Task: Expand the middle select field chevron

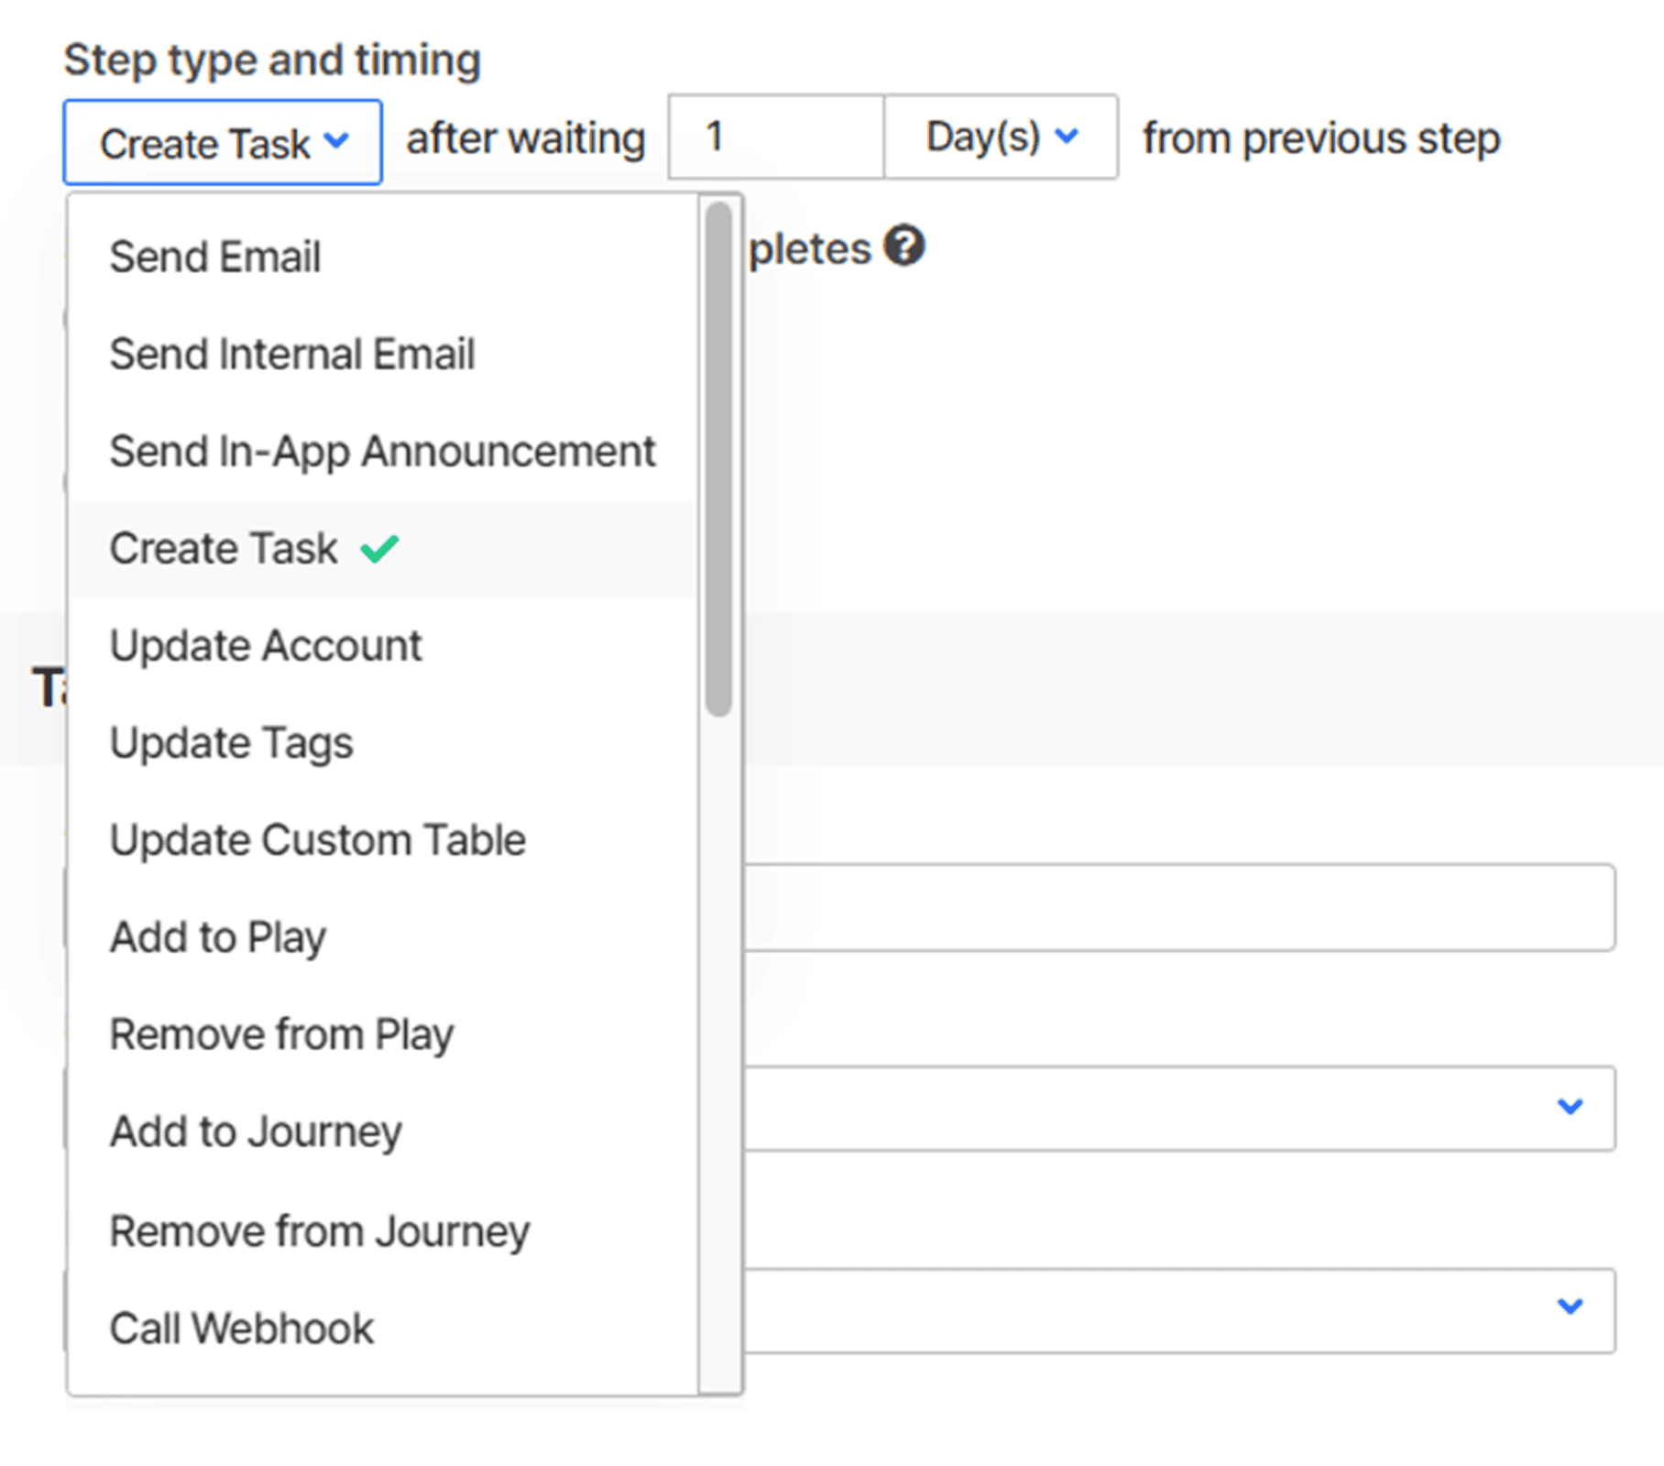Action: click(x=1570, y=1107)
